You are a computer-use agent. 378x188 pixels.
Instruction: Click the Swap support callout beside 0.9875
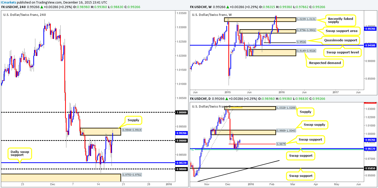310,139
